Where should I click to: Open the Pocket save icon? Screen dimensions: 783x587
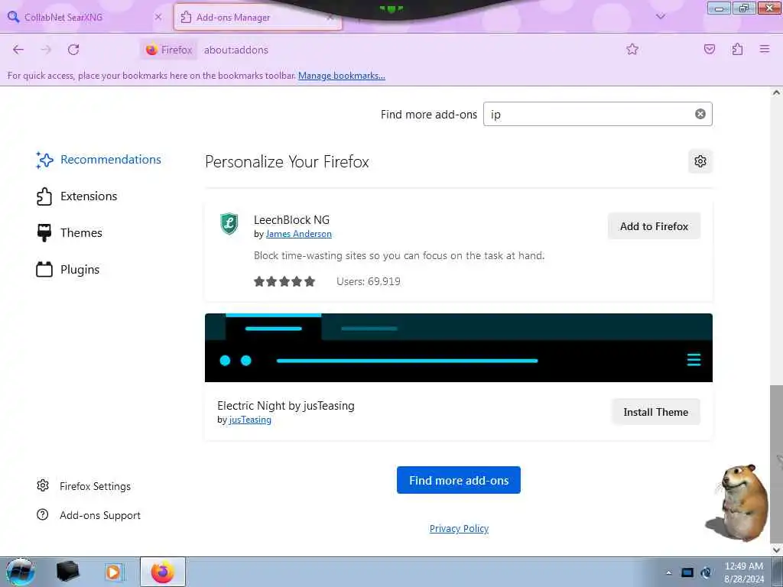[709, 49]
